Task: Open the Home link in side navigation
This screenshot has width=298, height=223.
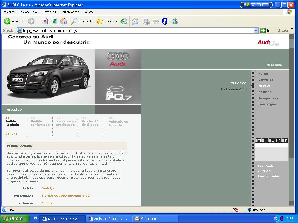Action: point(263,73)
